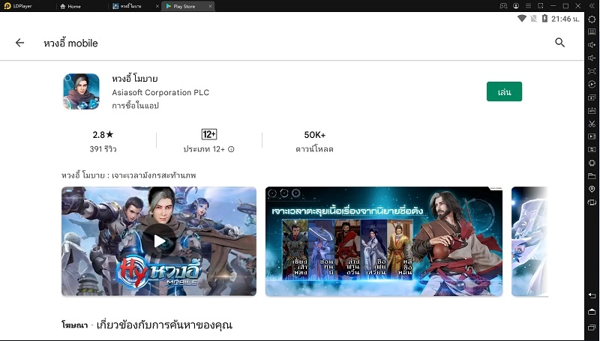Screen dimensions: 600x341
Task: Select the Play Store tab
Action: pyautogui.click(x=184, y=6)
